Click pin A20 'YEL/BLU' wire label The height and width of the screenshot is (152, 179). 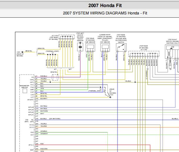pos(44,124)
